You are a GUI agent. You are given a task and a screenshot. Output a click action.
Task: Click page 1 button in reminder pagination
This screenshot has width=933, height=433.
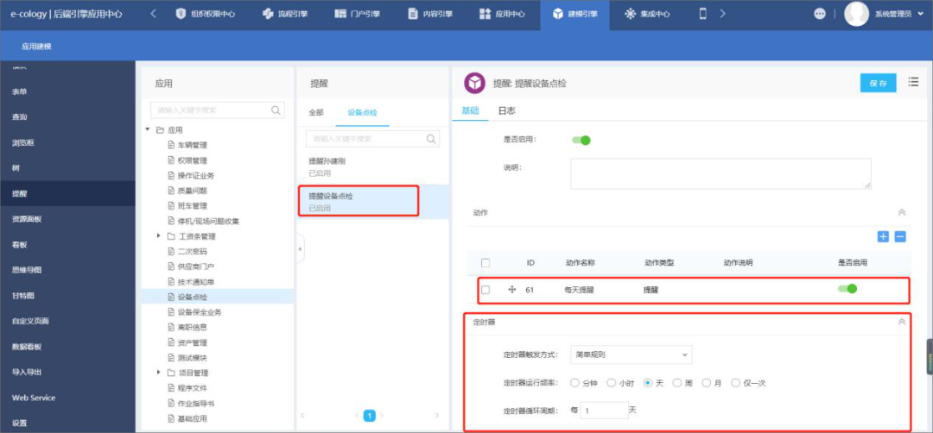(x=369, y=416)
